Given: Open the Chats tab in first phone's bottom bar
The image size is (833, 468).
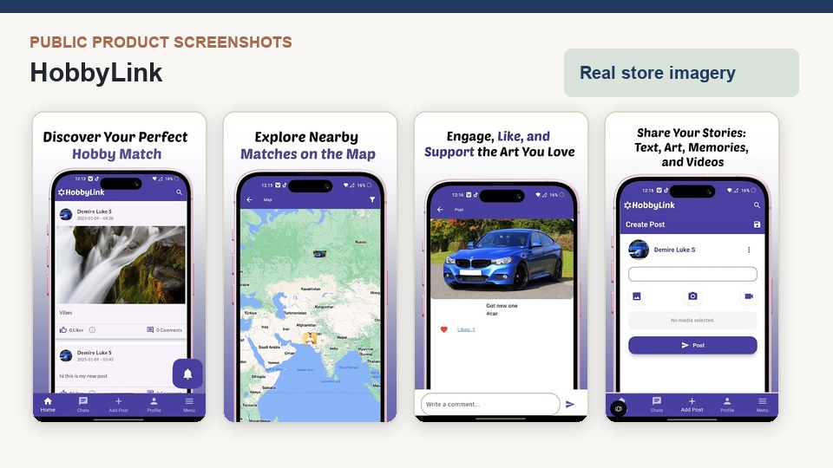Looking at the screenshot, I should (83, 405).
